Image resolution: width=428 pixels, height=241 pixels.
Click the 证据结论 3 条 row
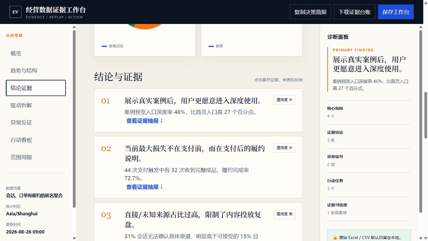[369, 137]
